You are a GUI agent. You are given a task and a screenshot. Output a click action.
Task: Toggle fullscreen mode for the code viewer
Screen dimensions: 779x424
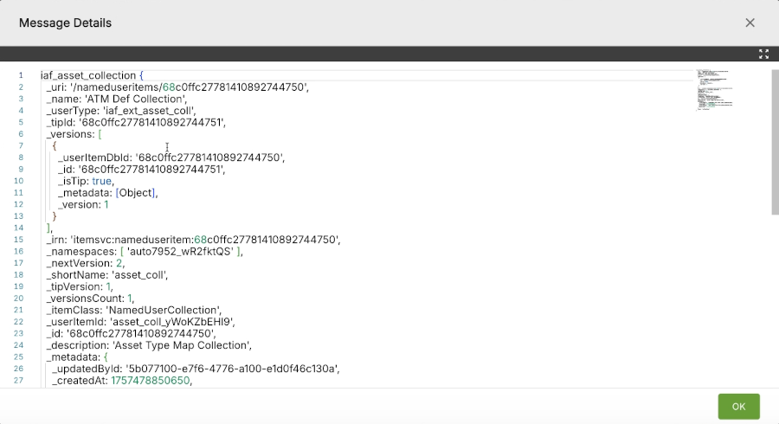click(x=763, y=54)
